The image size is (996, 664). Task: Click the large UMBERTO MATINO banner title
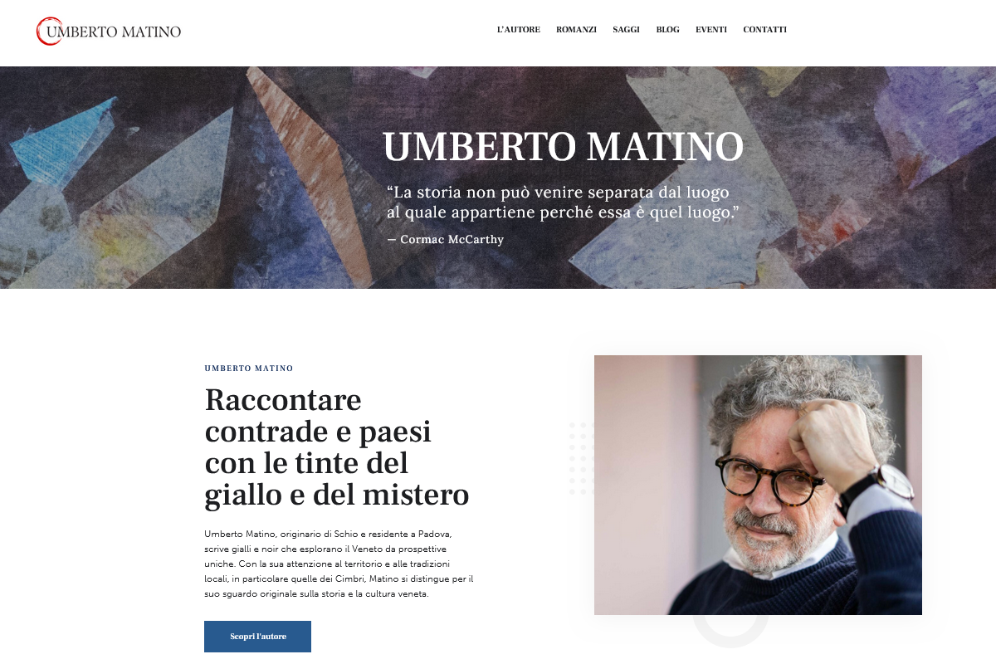pos(563,147)
